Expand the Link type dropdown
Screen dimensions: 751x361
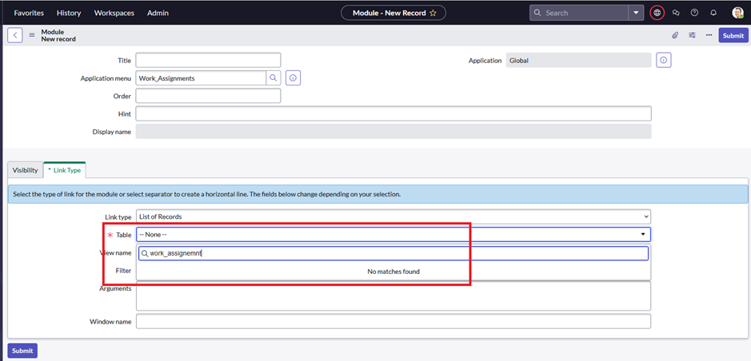393,216
